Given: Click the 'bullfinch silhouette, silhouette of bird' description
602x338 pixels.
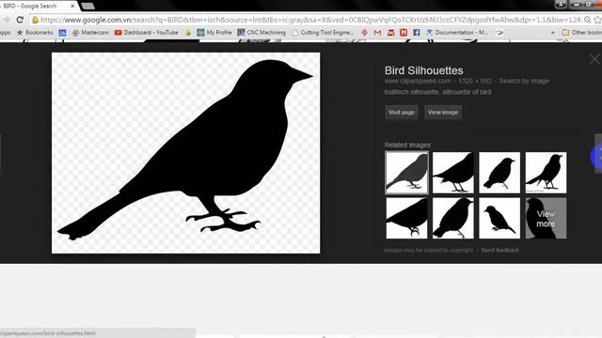Looking at the screenshot, I should tap(437, 92).
